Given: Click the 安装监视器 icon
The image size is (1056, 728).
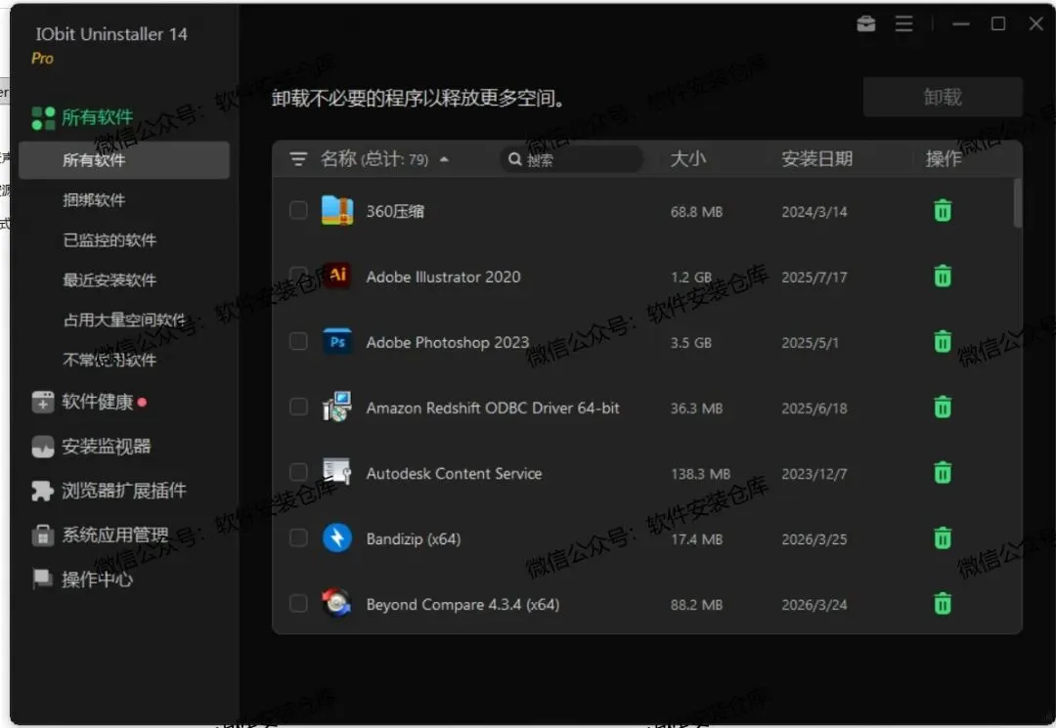Looking at the screenshot, I should point(43,447).
